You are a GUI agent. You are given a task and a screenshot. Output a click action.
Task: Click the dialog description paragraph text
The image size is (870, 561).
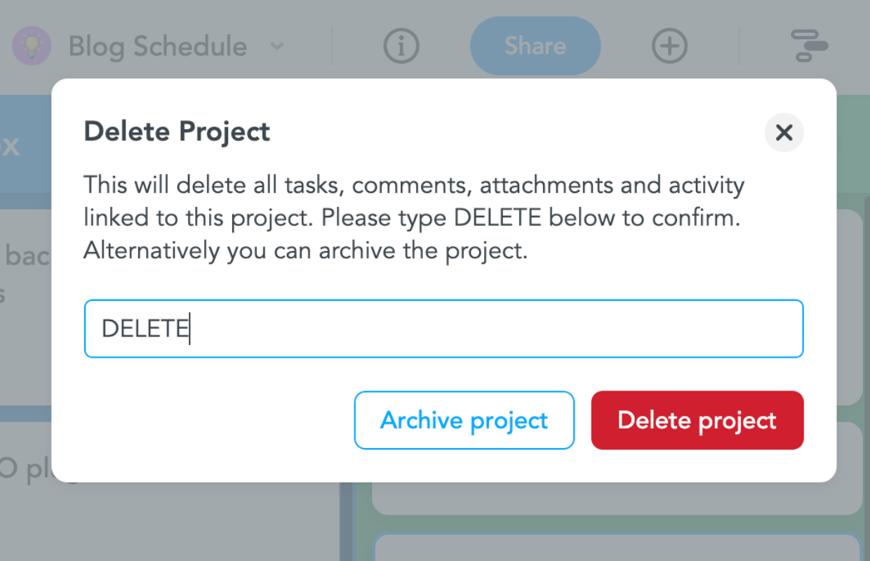tap(414, 218)
